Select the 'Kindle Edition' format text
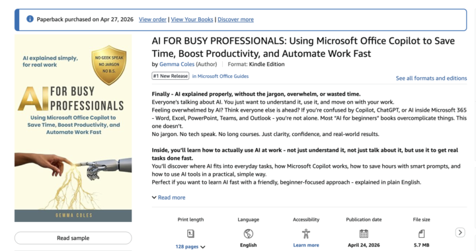 (x=266, y=64)
